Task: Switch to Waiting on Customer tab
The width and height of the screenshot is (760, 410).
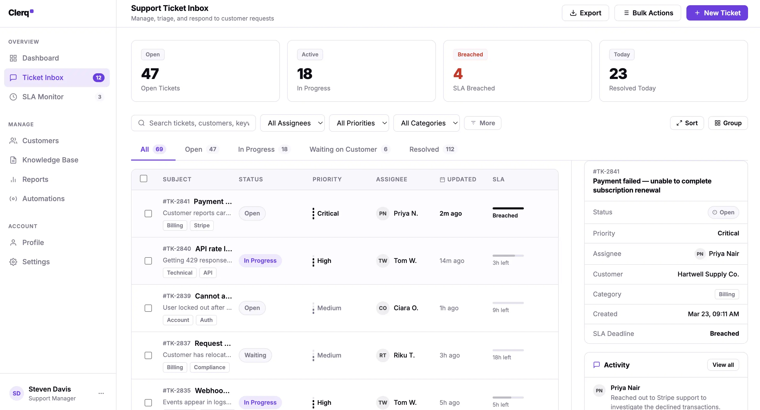Action: pos(350,149)
